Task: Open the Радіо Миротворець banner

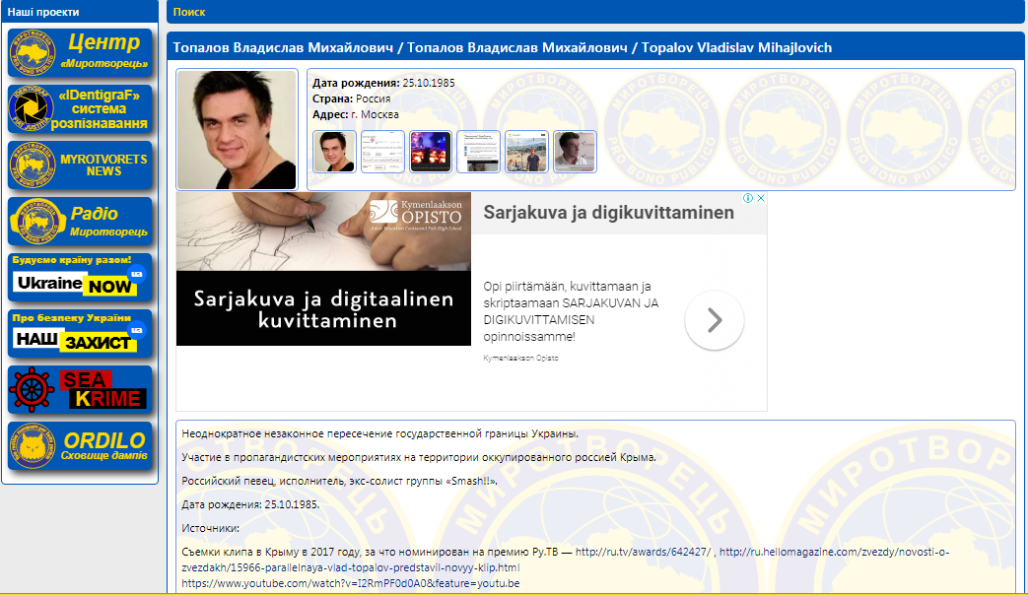Action: (x=80, y=222)
